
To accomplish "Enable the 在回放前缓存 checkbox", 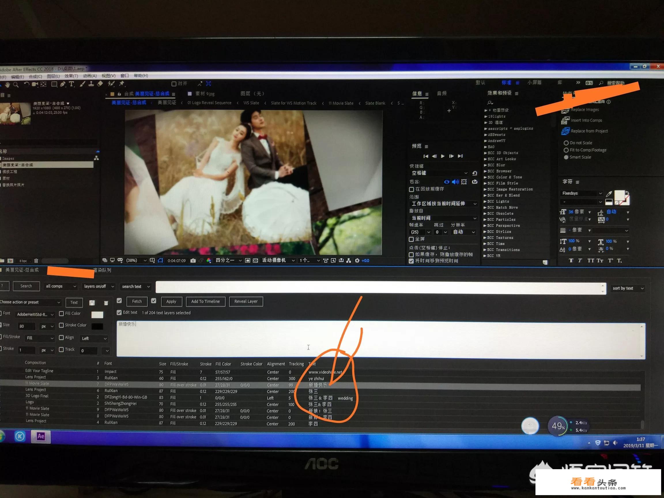I will (412, 189).
